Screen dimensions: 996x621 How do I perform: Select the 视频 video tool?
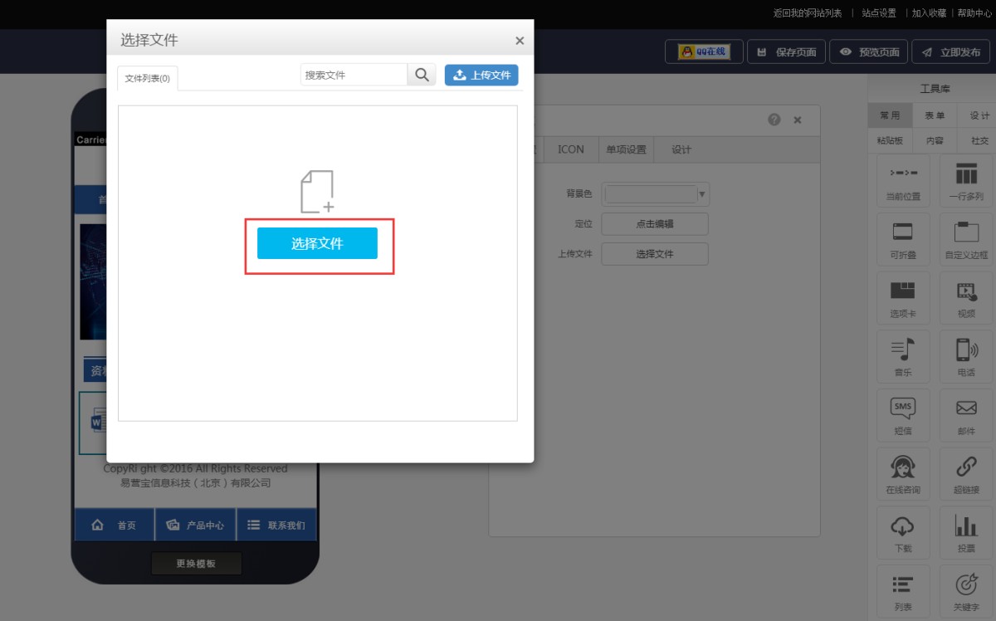pyautogui.click(x=966, y=298)
